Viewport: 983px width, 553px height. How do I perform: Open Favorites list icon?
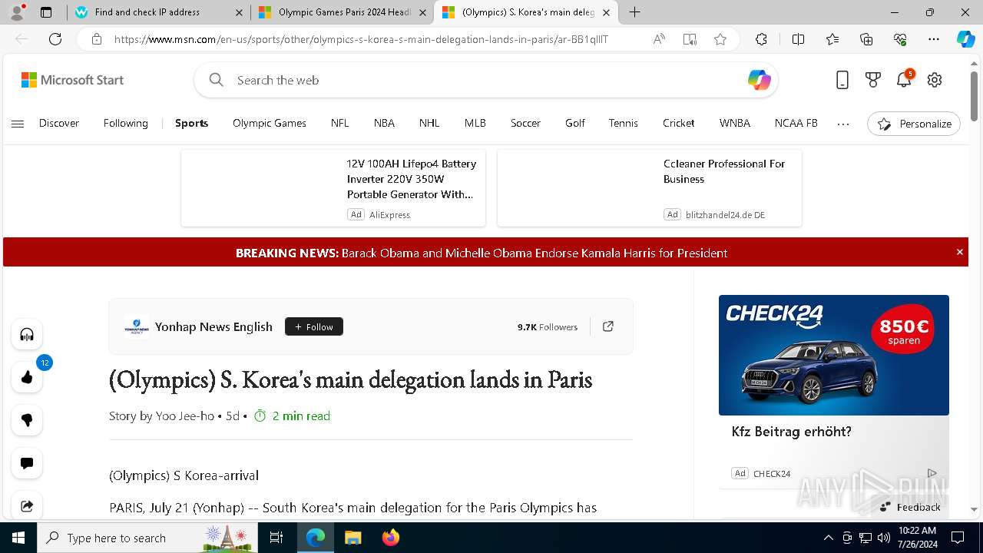pos(832,39)
